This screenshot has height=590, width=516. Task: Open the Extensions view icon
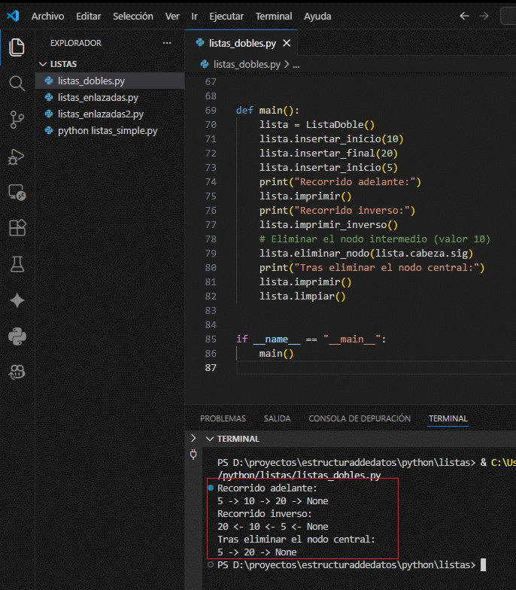click(17, 228)
